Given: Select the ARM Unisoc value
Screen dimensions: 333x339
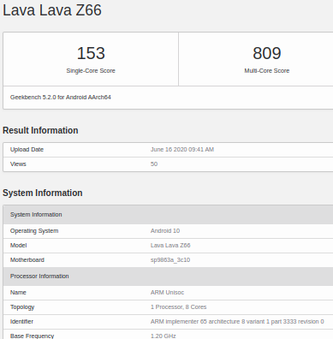Looking at the screenshot, I should coord(167,293).
